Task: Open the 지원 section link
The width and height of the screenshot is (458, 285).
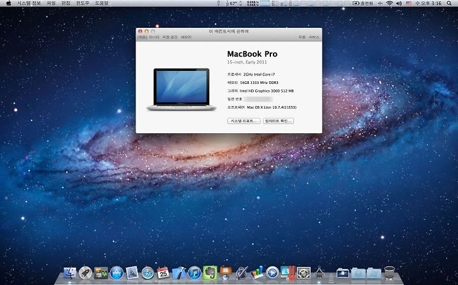Action: [x=302, y=37]
